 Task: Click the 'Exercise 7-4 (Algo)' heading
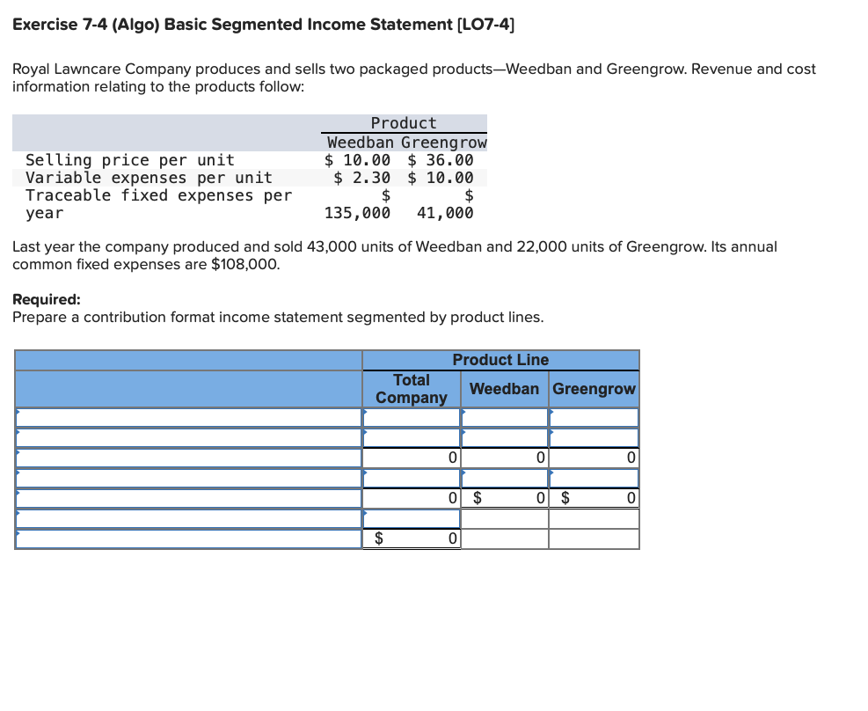pyautogui.click(x=263, y=25)
